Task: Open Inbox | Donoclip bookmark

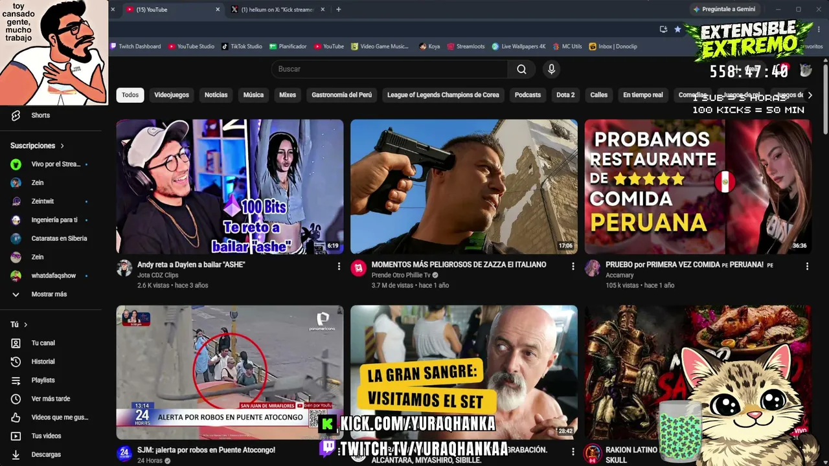Action: click(613, 47)
